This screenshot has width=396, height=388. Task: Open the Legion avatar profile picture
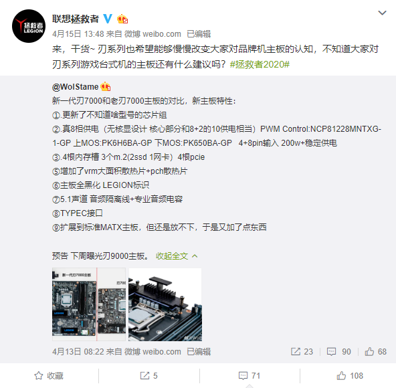tap(29, 26)
